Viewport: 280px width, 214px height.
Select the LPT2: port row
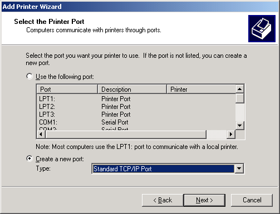(x=136, y=107)
